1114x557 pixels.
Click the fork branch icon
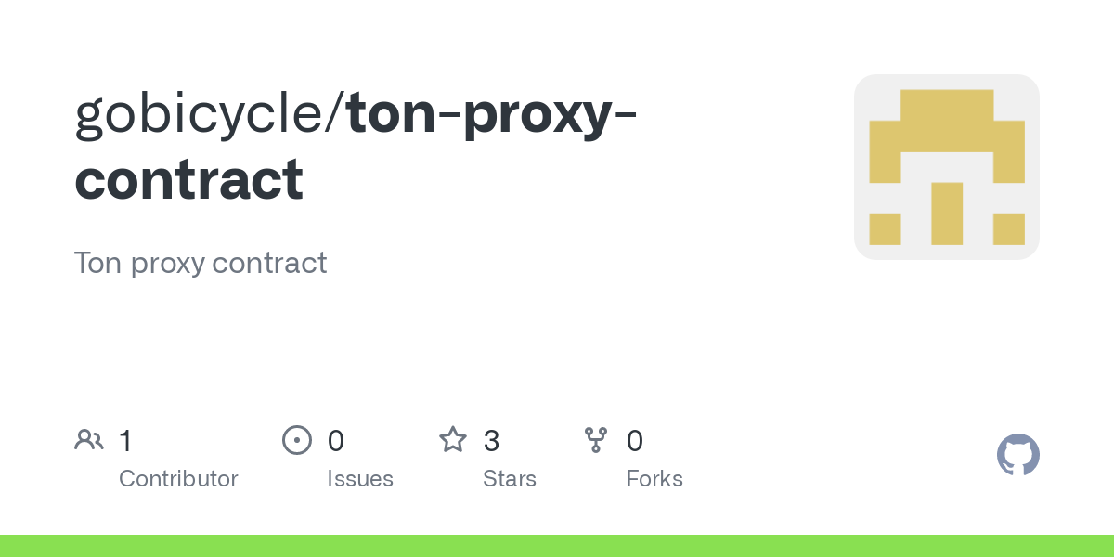(596, 439)
